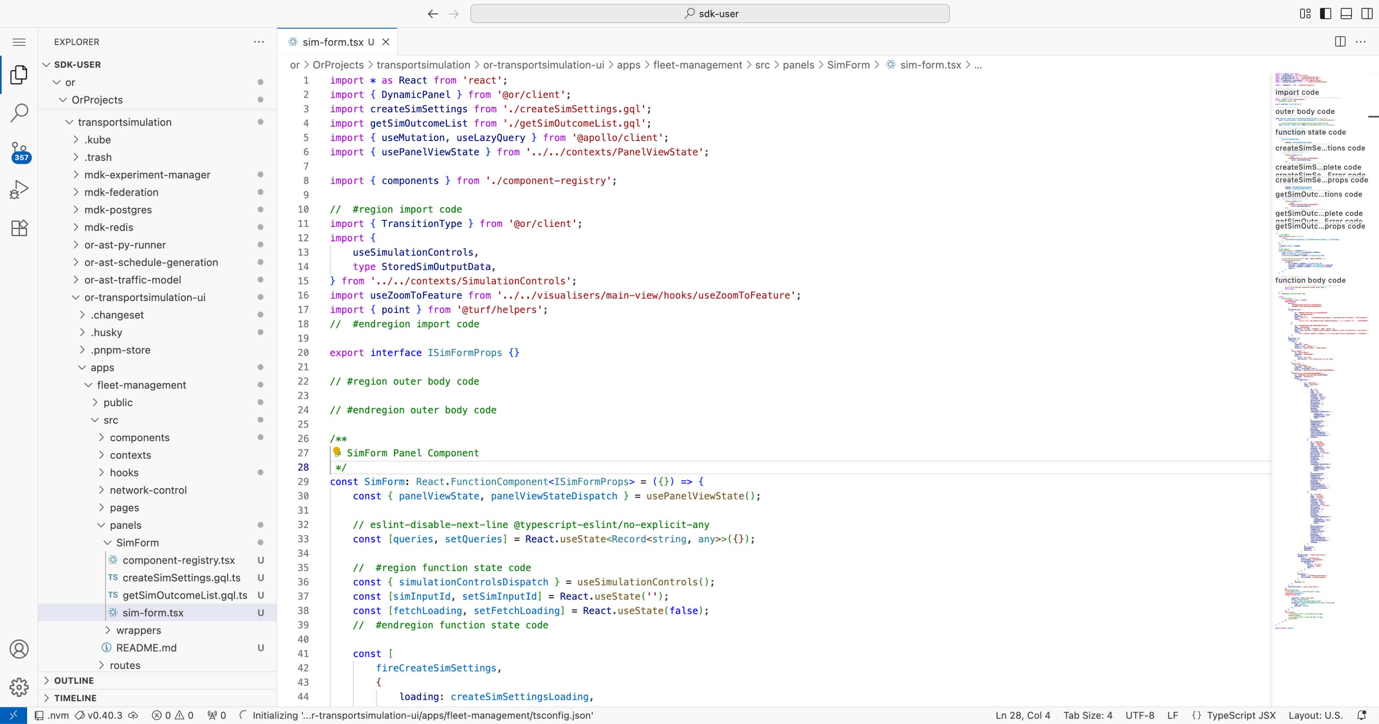
Task: Go back with the left arrow
Action: 433,14
